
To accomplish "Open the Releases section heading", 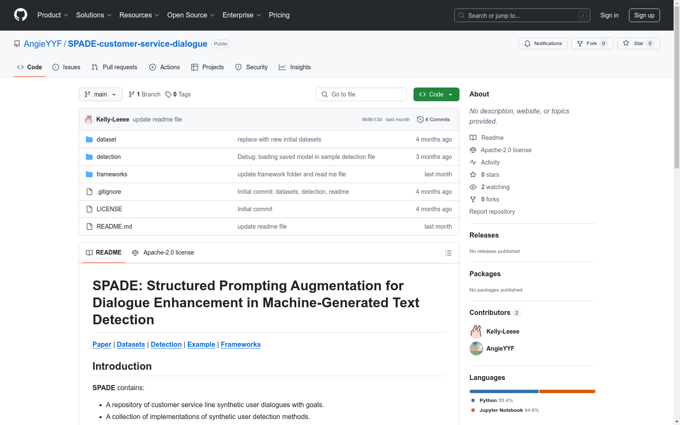I will click(x=484, y=235).
